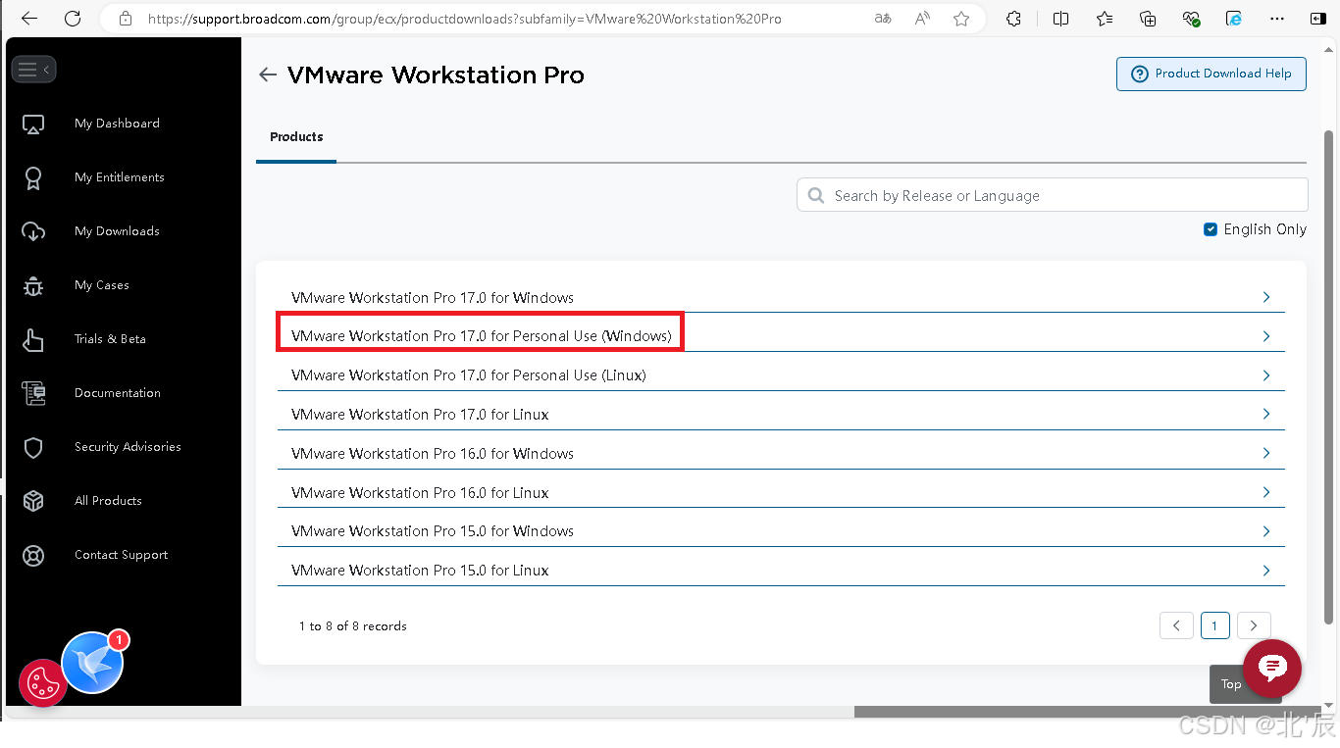Viewport: 1340px width, 748px height.
Task: Open browser settings ellipsis menu
Action: click(x=1277, y=19)
